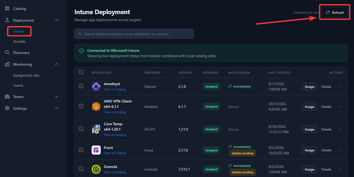Open more actions menu for Granola row
Image resolution: width=354 pixels, height=177 pixels.
[x=339, y=169]
